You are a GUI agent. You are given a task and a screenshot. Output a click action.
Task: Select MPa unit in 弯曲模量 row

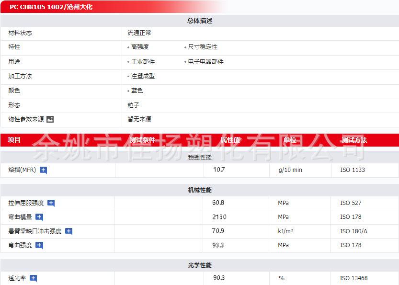(x=283, y=217)
